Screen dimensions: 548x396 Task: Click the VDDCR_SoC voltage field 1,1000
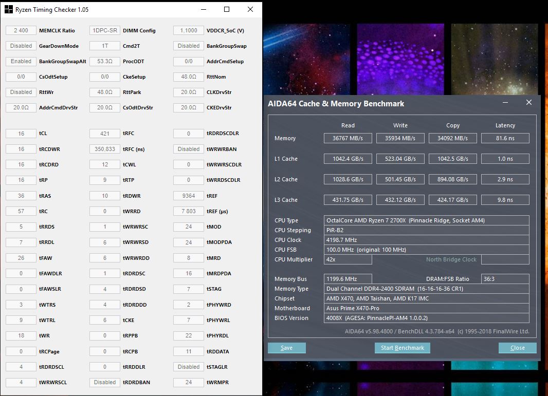click(x=188, y=30)
